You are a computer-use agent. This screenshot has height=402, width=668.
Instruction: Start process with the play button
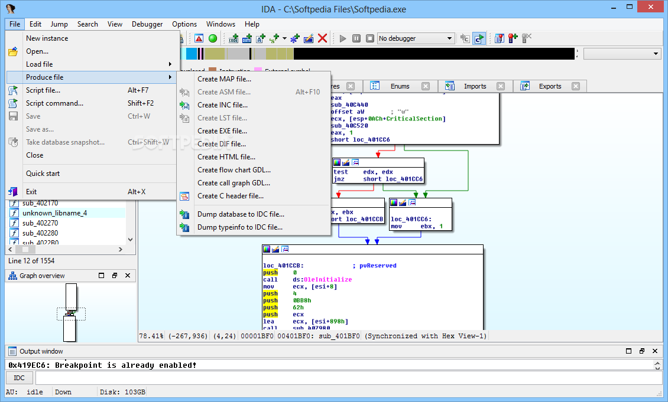coord(342,38)
